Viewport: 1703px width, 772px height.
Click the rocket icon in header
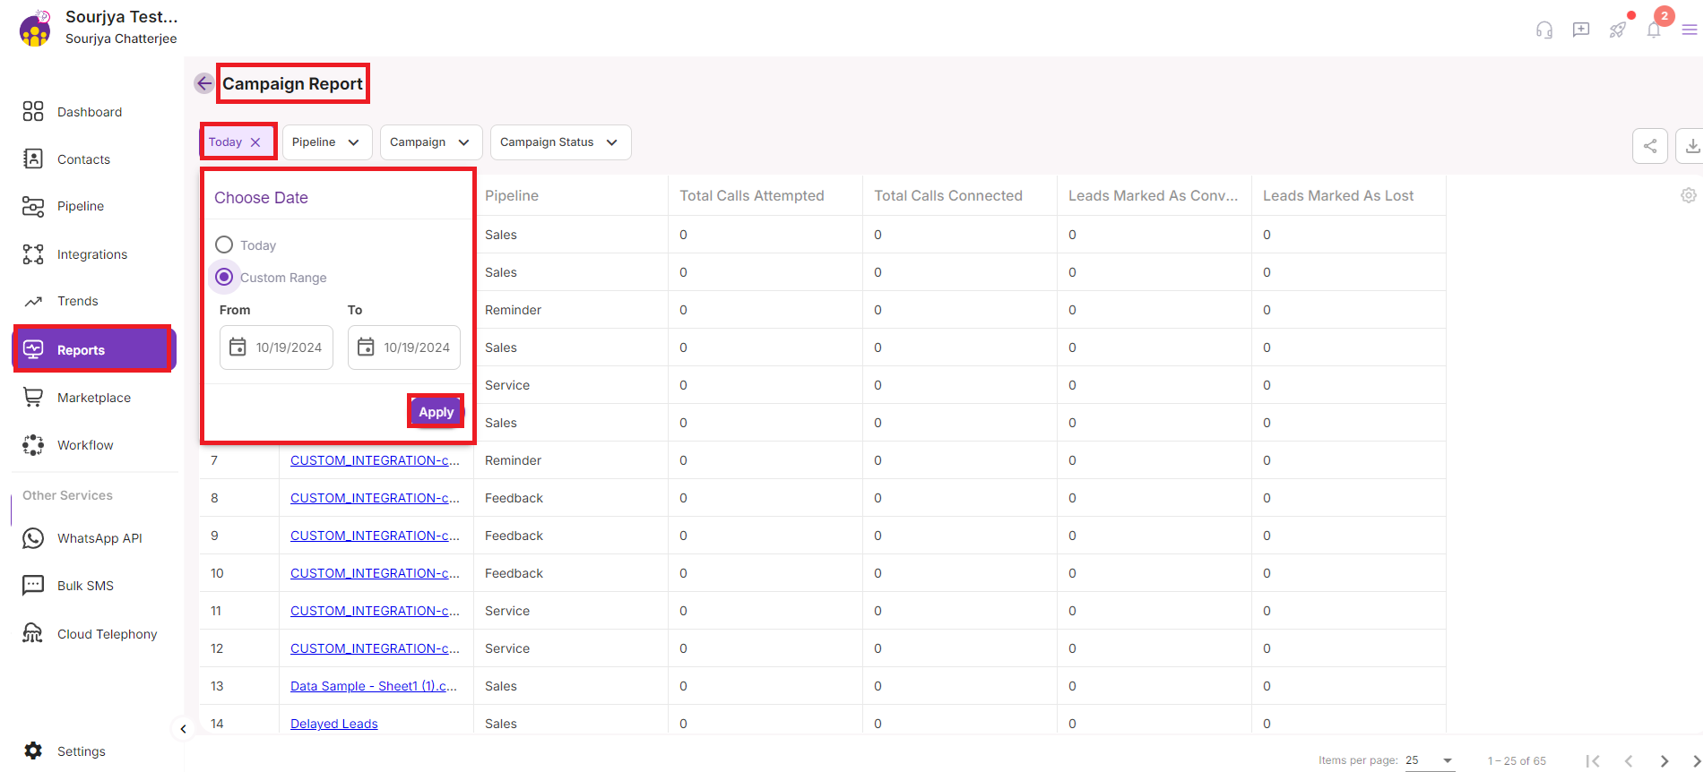(1617, 30)
